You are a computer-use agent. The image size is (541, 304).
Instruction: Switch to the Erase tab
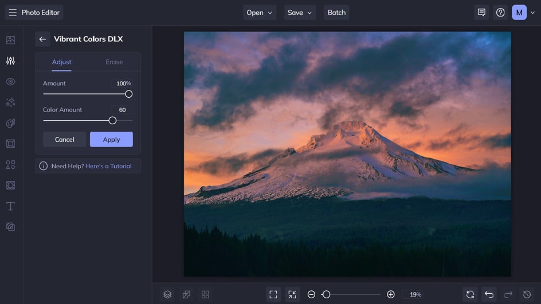[114, 62]
